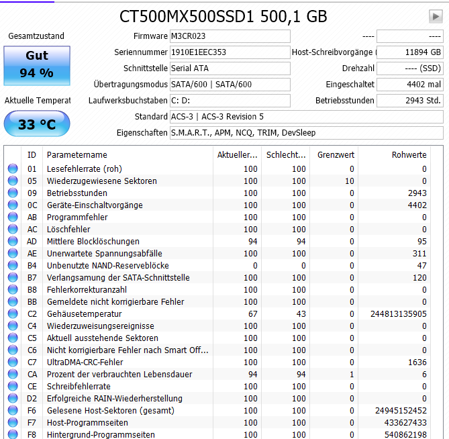Click the status dot for Verlangsamung der SATA-Schnittstelle
Image resolution: width=449 pixels, height=439 pixels.
[x=13, y=277]
